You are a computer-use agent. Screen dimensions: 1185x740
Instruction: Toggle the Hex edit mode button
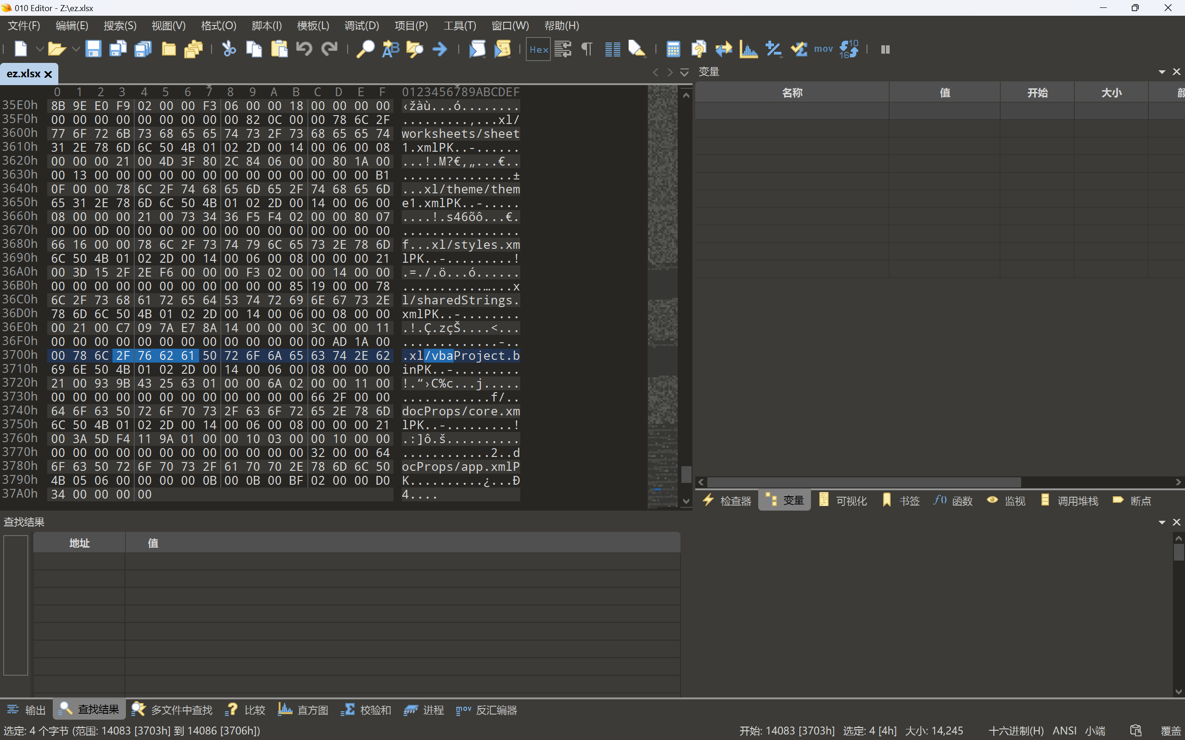(538, 49)
